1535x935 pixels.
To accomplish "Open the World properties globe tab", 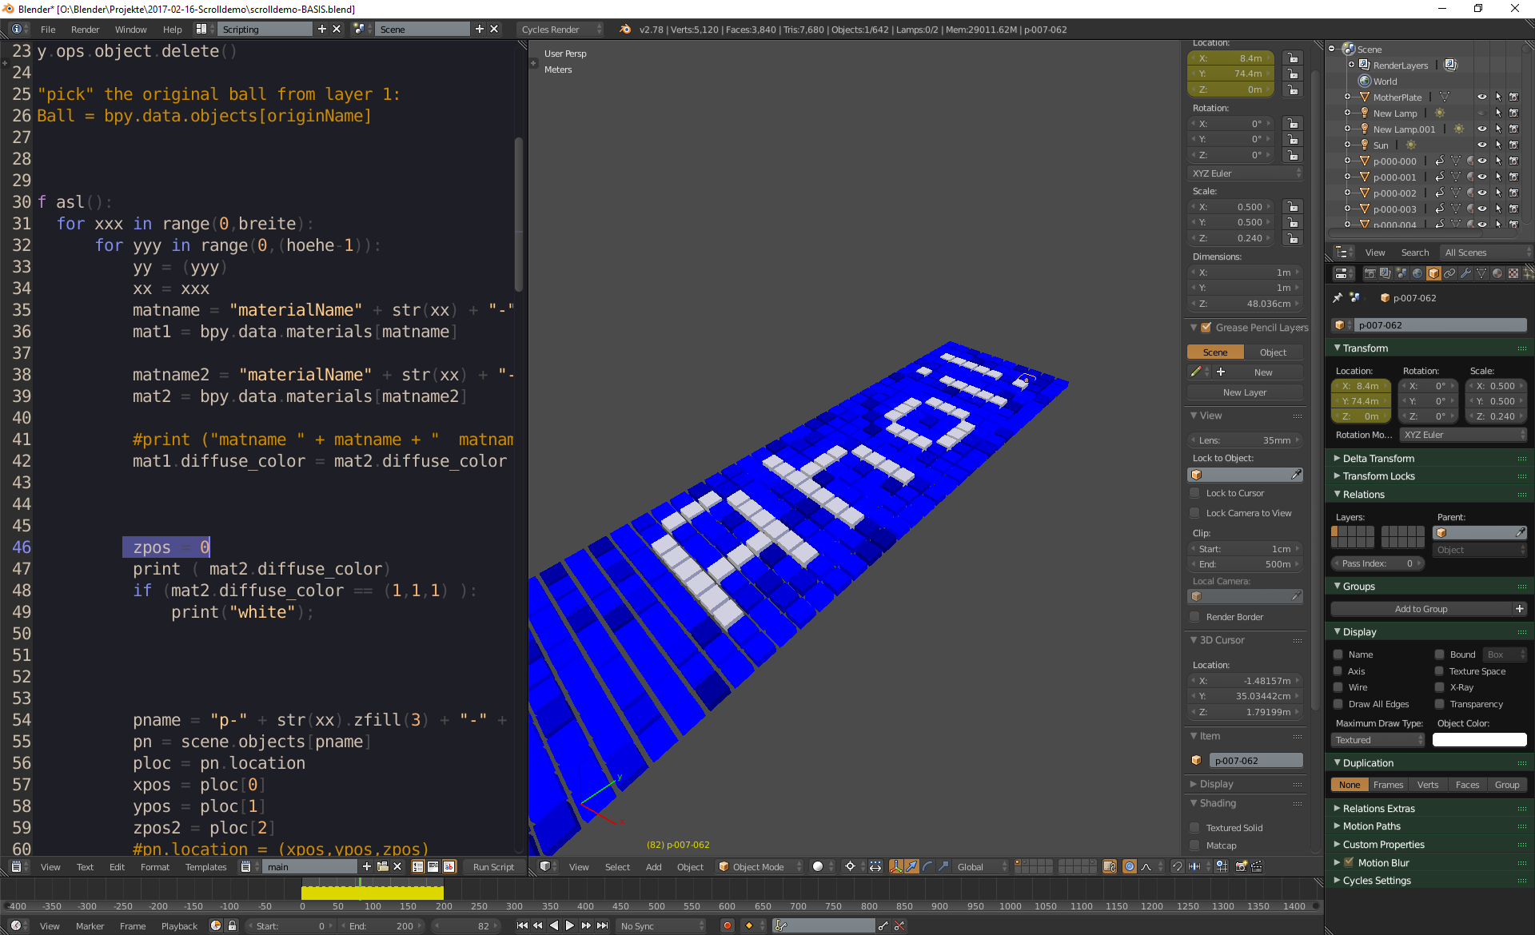I will (1417, 273).
